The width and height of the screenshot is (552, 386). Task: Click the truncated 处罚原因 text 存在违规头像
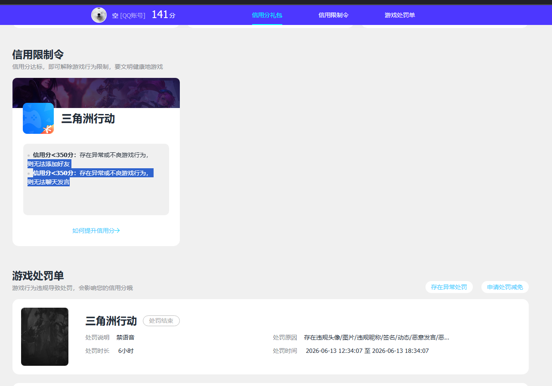(376, 337)
